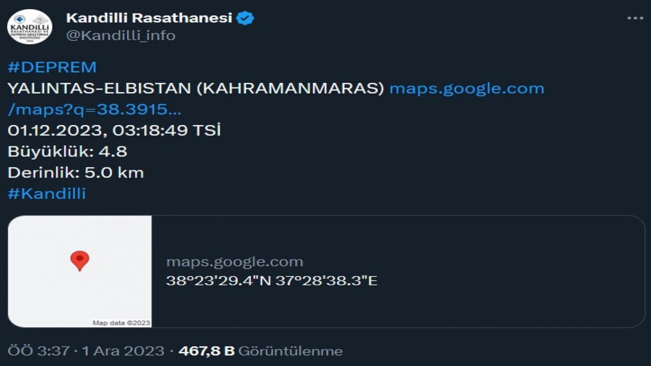Click the coordinates text 38°23'29.4"N 37°28'38.3"E
The height and width of the screenshot is (366, 651).
[x=273, y=280]
